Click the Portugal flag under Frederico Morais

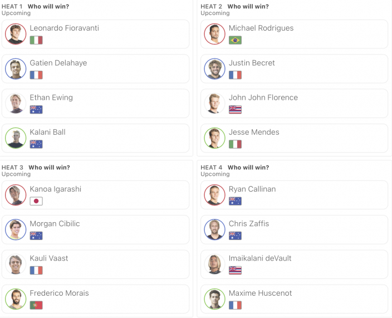(x=36, y=305)
